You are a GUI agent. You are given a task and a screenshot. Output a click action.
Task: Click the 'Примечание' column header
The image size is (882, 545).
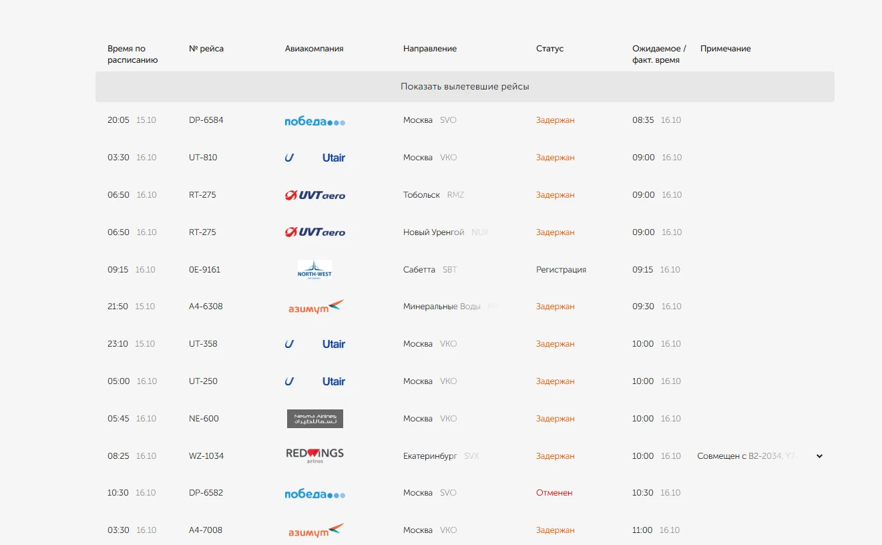click(726, 49)
